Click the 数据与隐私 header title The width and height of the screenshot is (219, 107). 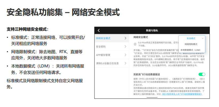152,31
